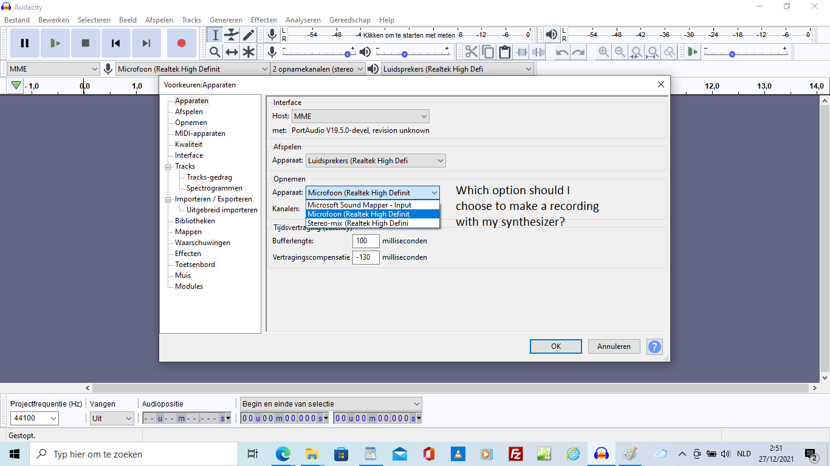Click the Undo arrow icon

[x=562, y=52]
